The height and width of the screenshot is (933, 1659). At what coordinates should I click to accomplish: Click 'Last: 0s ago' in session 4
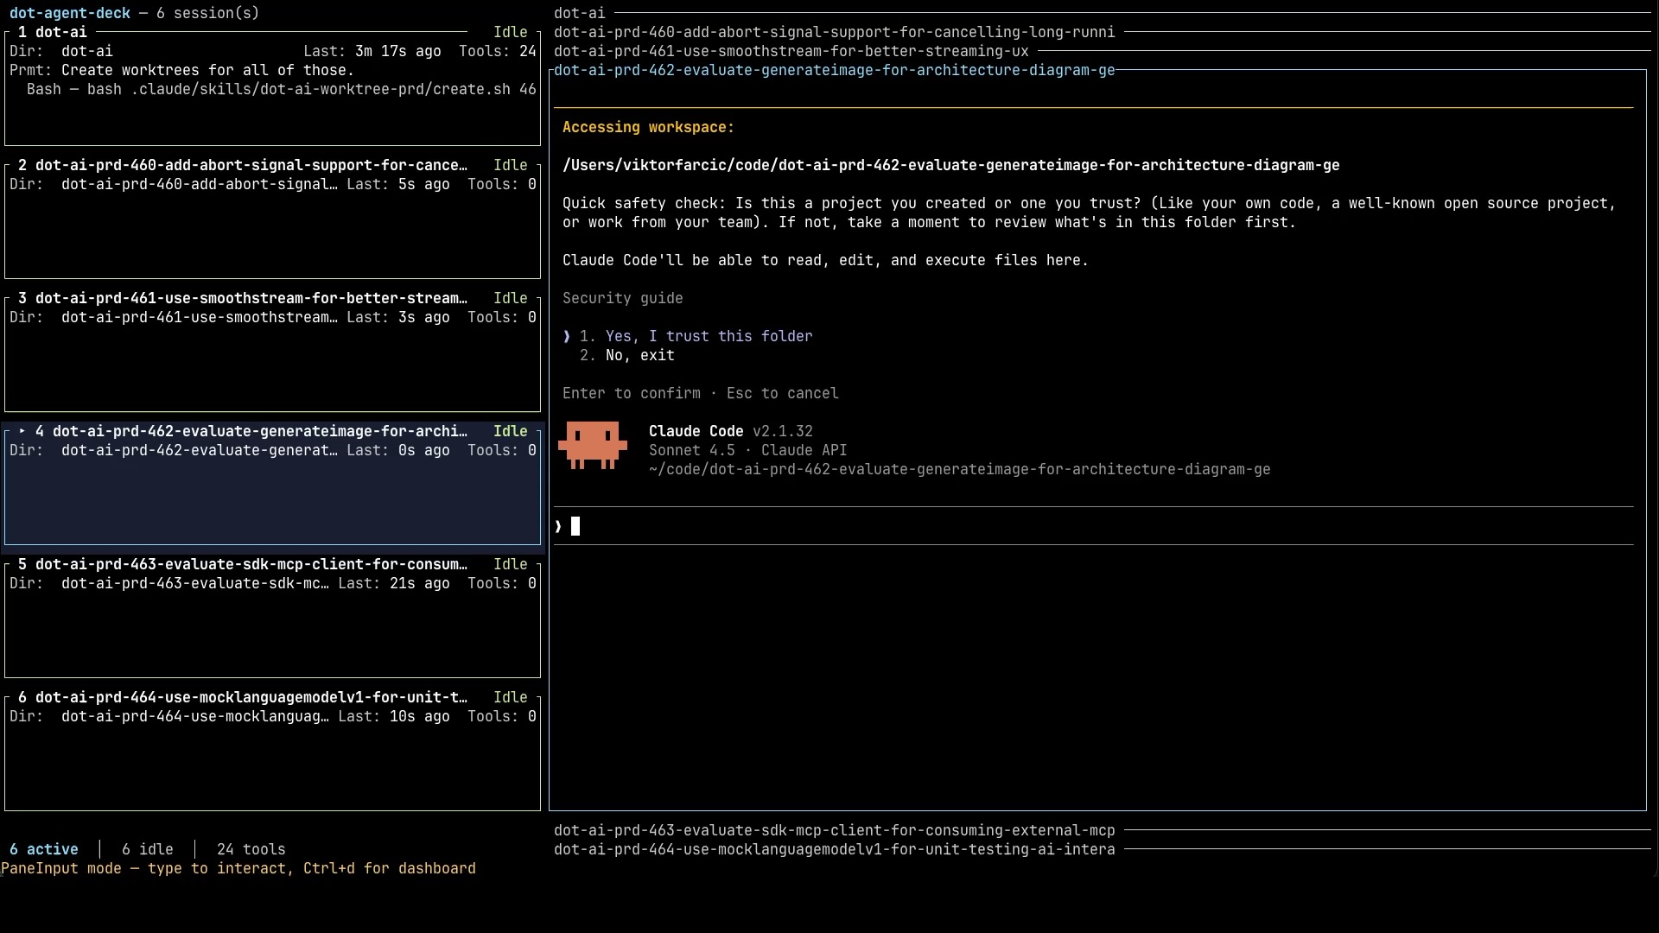pyautogui.click(x=398, y=450)
